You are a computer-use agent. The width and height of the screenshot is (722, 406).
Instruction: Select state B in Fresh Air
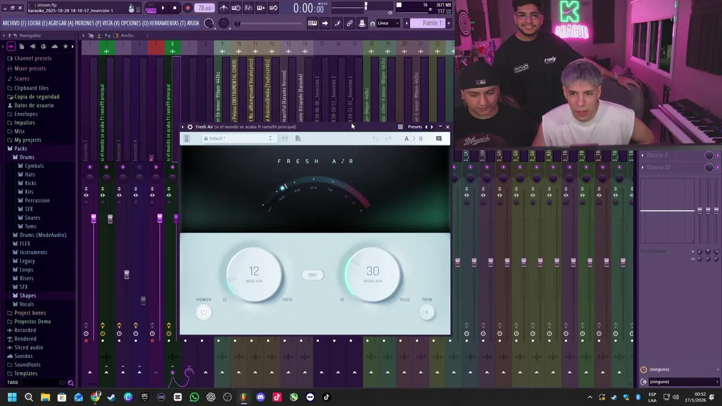point(420,139)
